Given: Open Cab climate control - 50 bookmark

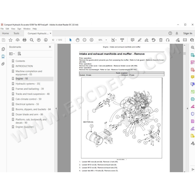Looking at the screenshot, I should 28,99.
